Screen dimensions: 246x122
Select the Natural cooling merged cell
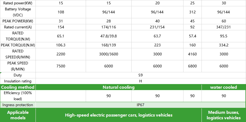coord(118,87)
